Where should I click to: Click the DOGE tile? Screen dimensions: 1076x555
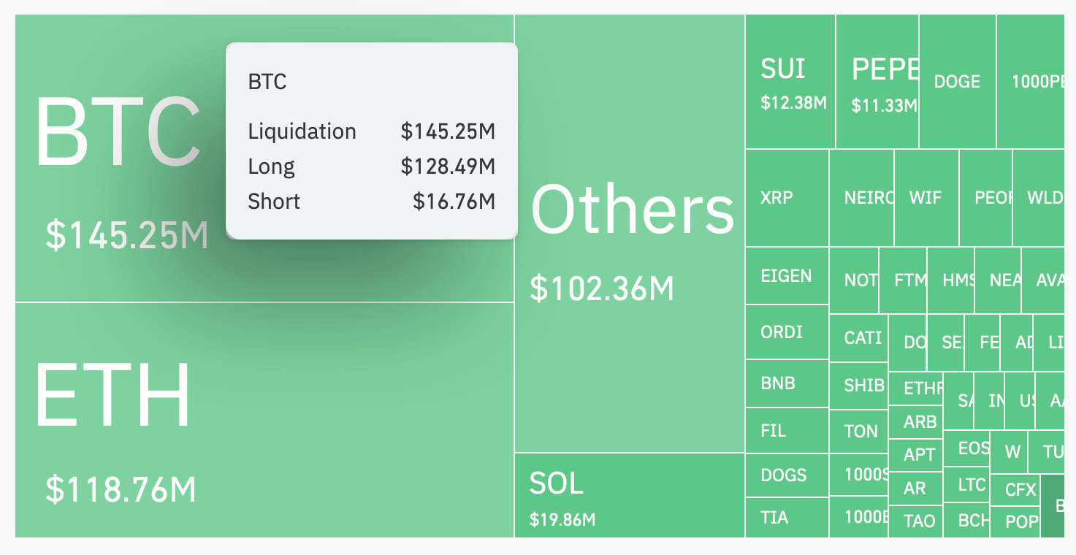coord(957,82)
